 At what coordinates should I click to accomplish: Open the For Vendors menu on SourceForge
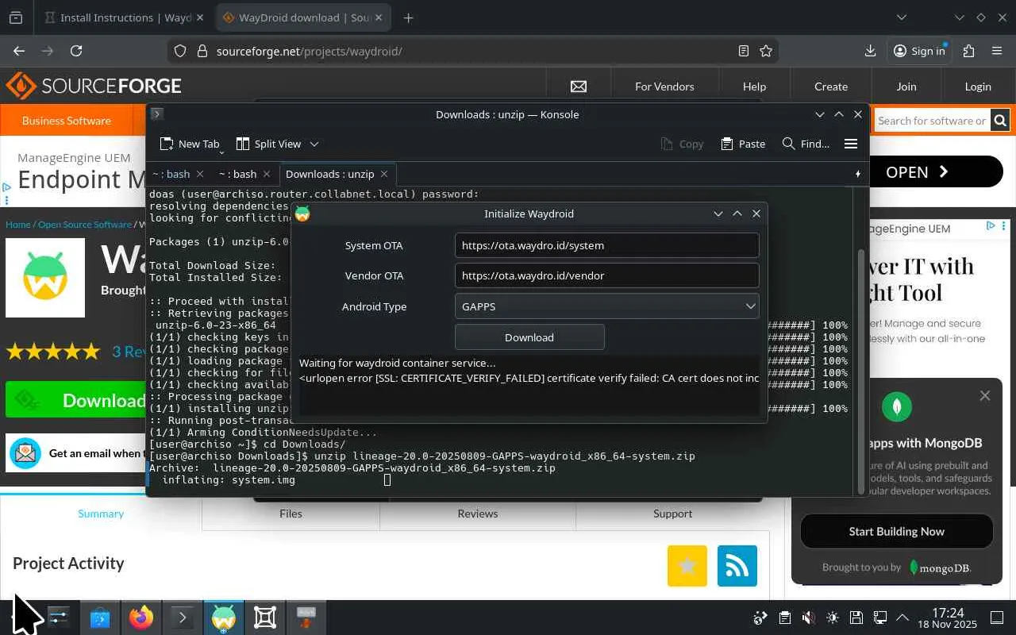pos(664,87)
